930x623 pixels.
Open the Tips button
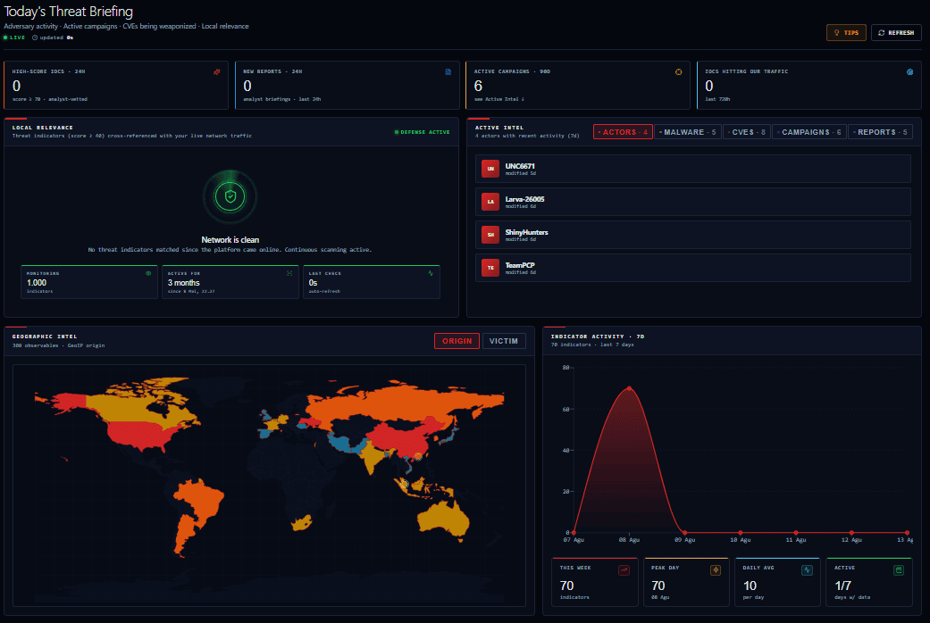(x=846, y=33)
